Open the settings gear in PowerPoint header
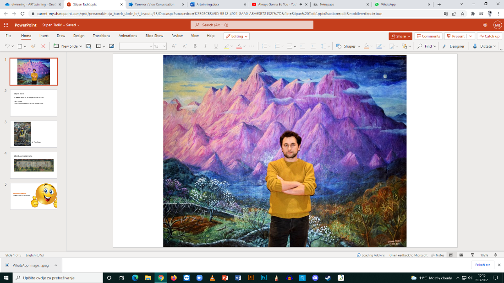This screenshot has height=283, width=504. tap(485, 25)
